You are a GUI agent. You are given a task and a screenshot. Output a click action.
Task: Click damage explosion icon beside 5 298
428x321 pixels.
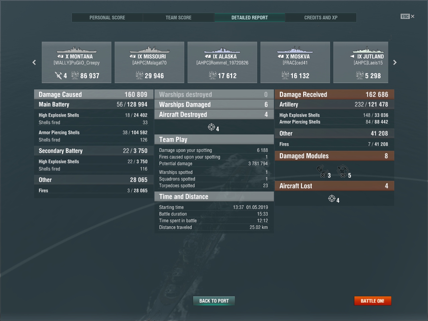click(360, 75)
